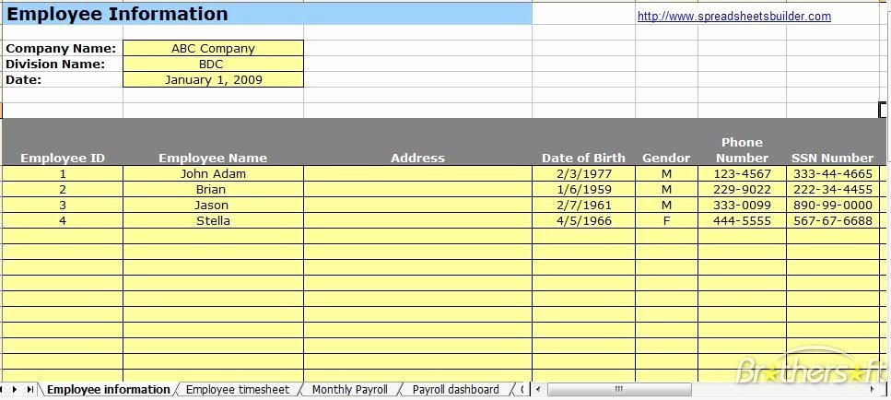The height and width of the screenshot is (400, 891).
Task: Click the next sheet tab arrow
Action: (x=14, y=390)
